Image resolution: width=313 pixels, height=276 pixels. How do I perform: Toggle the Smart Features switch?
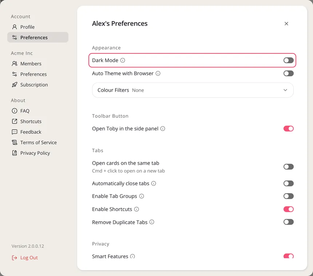tap(289, 256)
